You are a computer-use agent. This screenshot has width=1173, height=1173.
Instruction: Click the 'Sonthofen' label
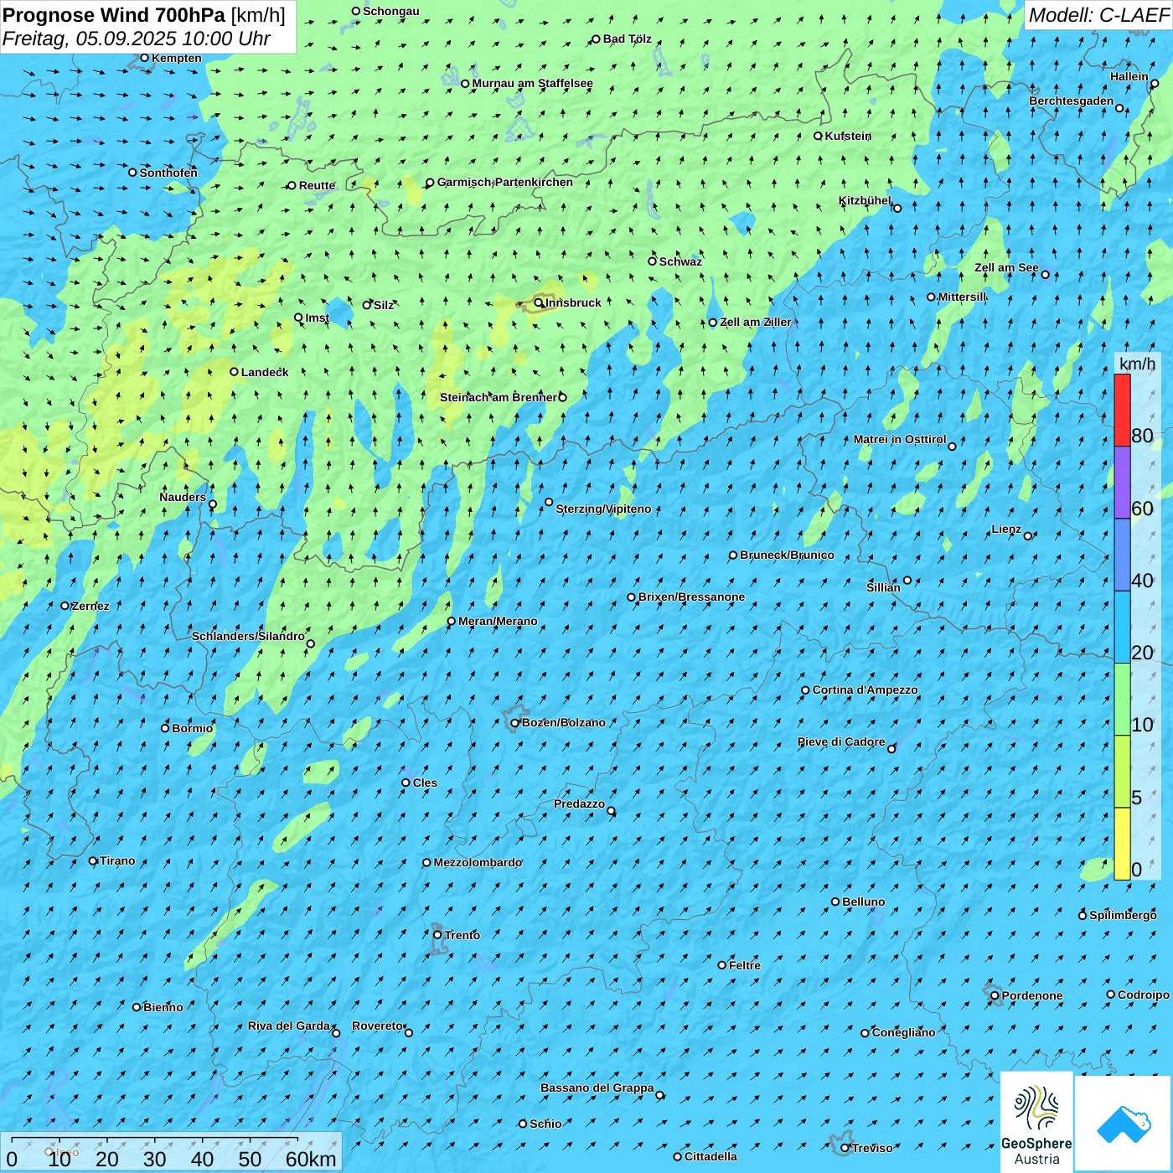click(x=169, y=173)
